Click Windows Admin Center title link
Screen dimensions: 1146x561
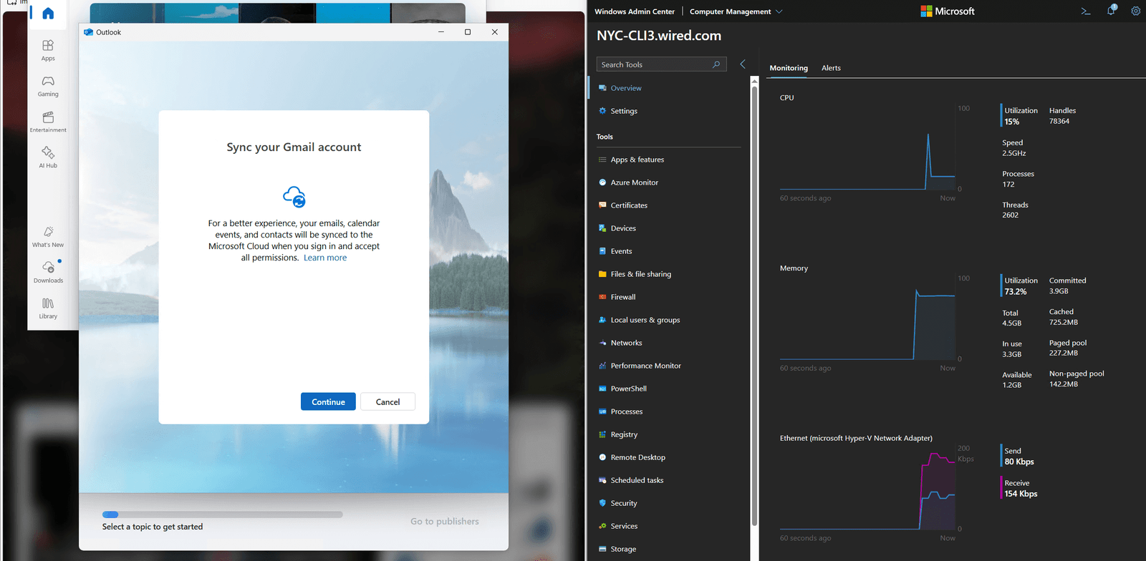point(635,11)
